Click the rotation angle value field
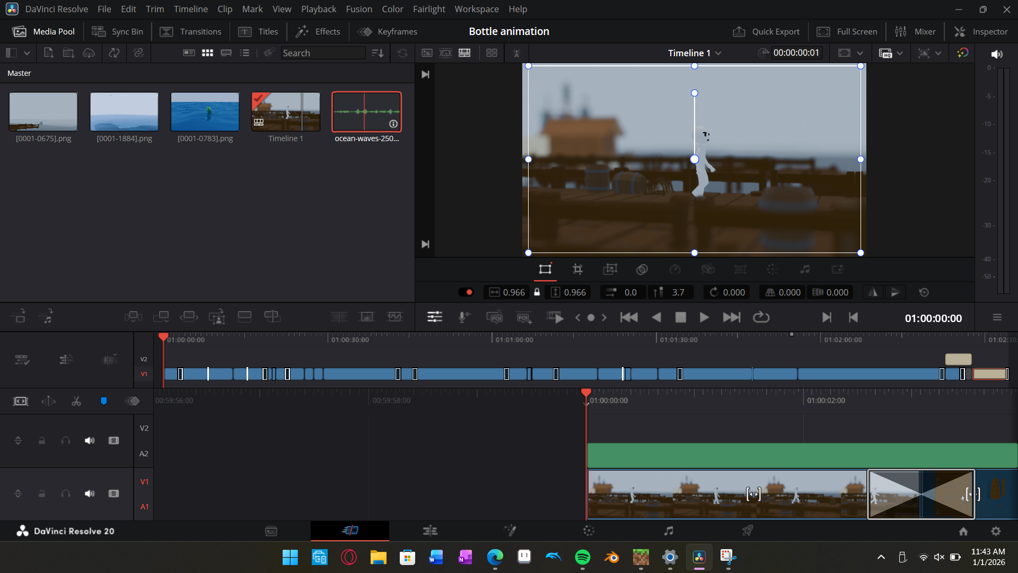This screenshot has height=573, width=1018. [734, 292]
